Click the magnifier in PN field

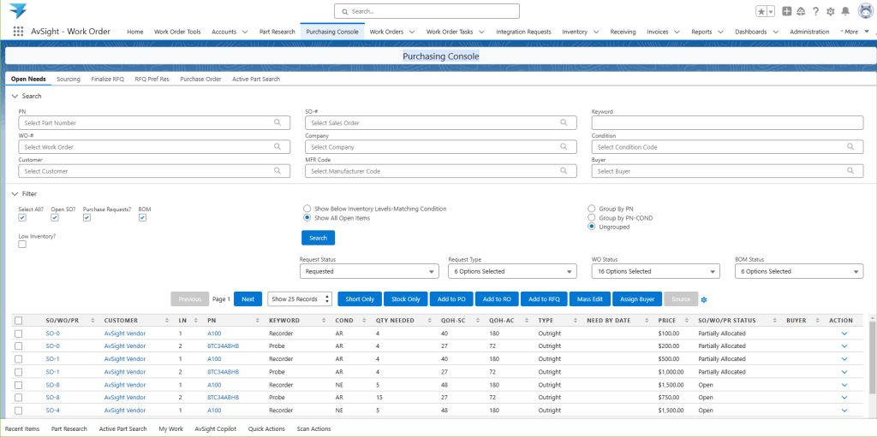277,122
